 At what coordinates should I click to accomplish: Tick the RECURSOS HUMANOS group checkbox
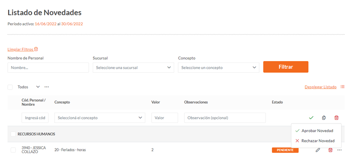[13, 134]
